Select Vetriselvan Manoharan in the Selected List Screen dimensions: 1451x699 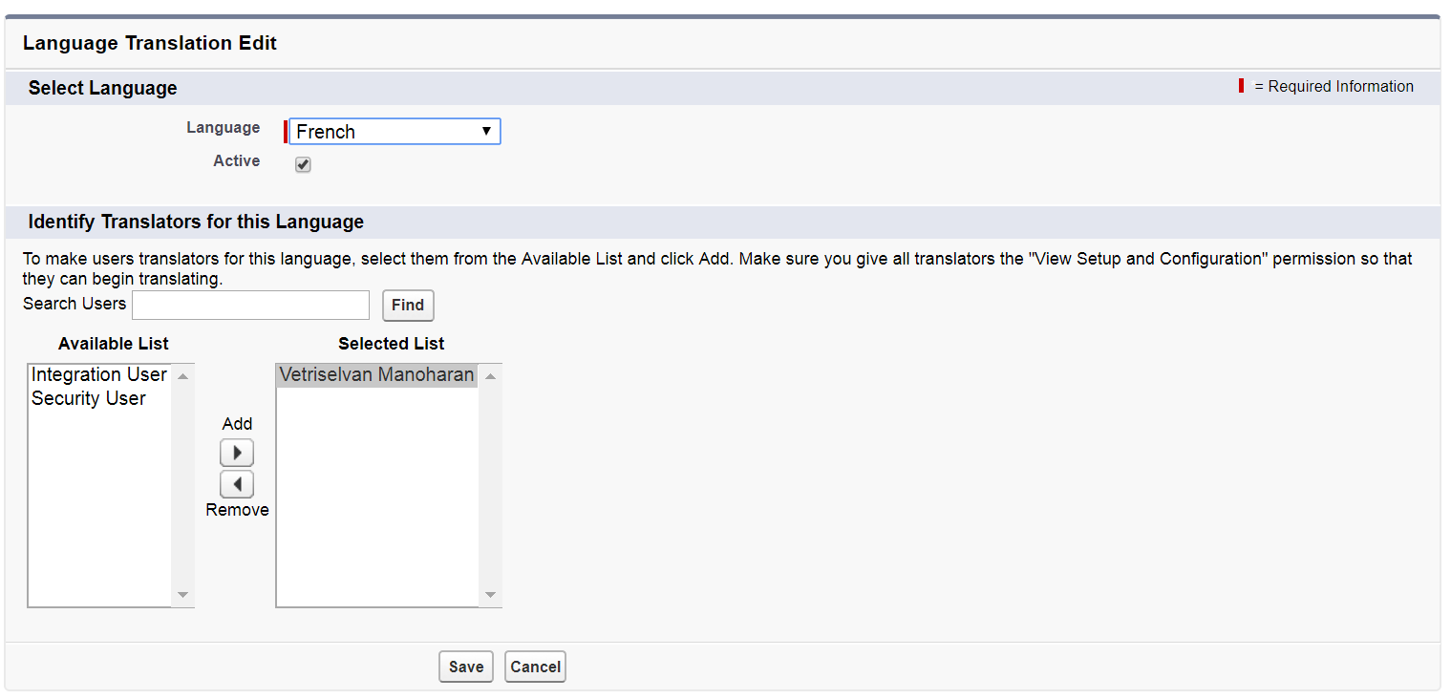[x=375, y=374]
